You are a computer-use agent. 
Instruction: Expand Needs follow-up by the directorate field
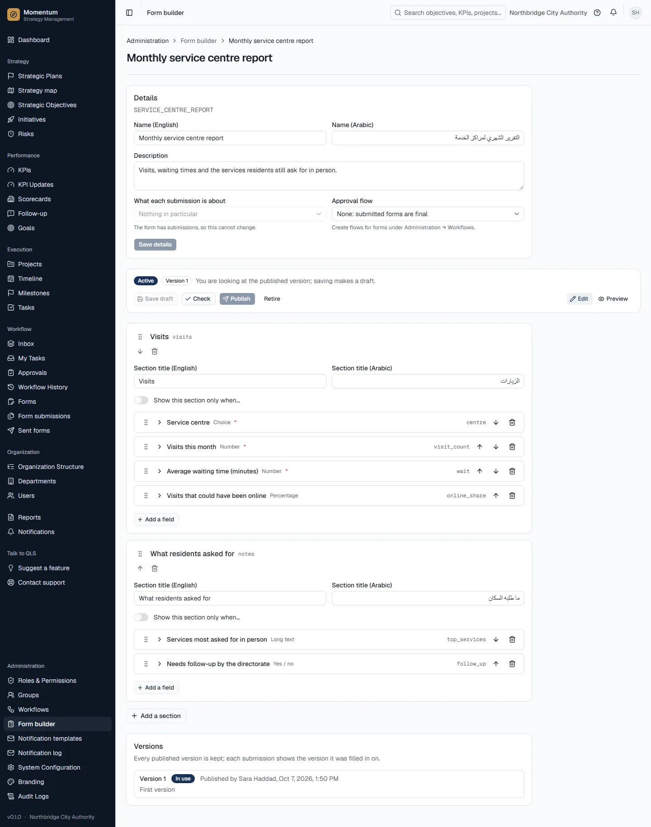[160, 664]
